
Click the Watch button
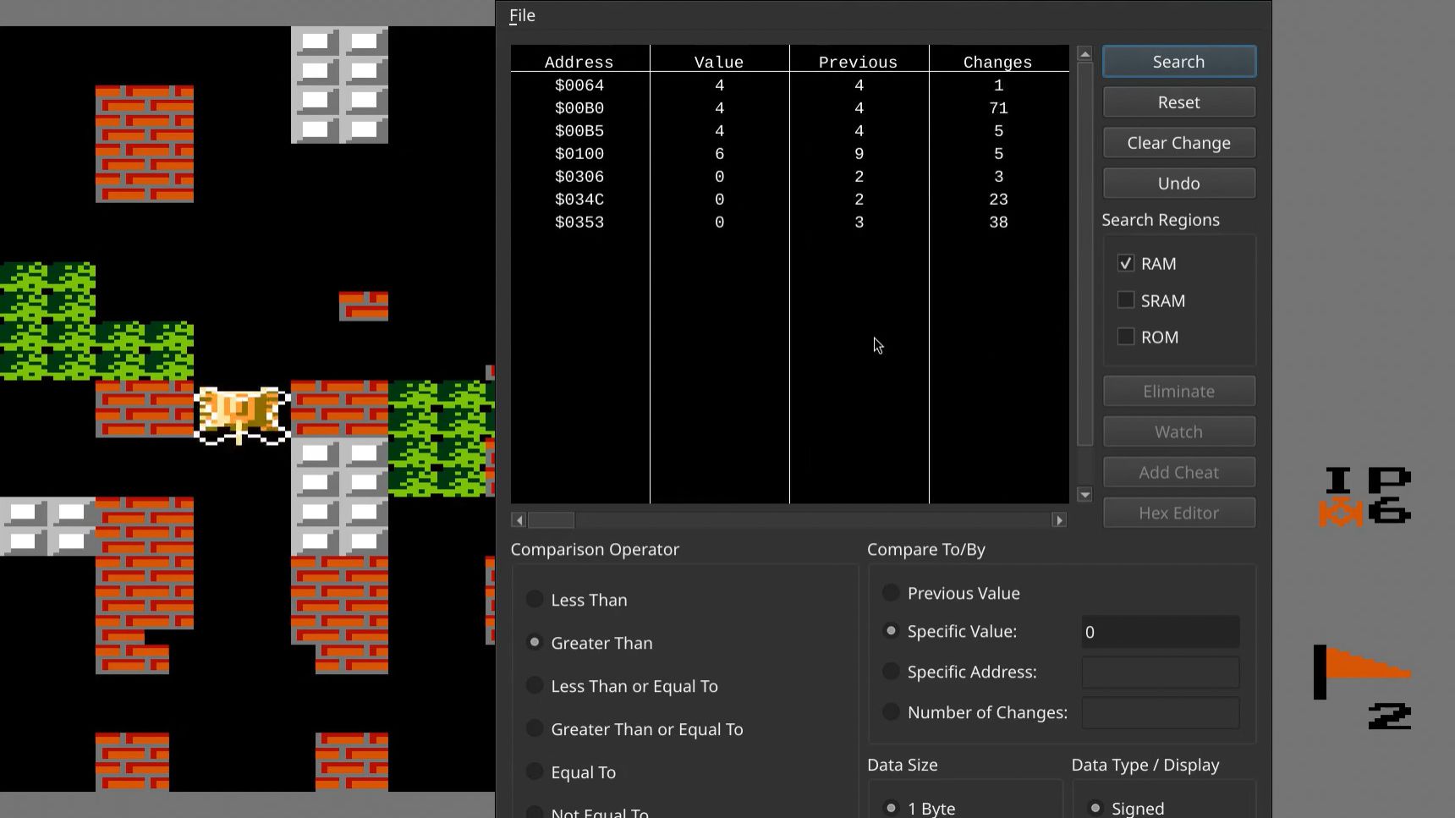pos(1178,432)
